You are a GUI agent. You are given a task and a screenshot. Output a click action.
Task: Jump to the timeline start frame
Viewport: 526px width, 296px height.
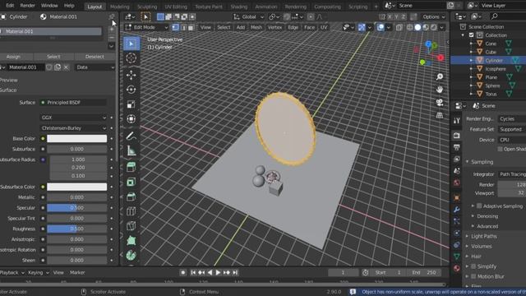[193, 272]
